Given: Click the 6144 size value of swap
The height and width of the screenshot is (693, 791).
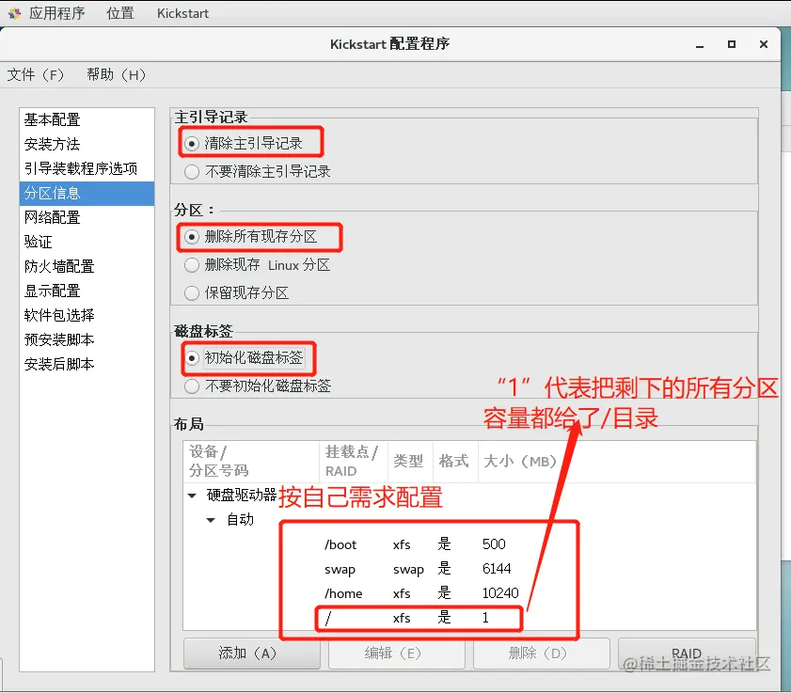Looking at the screenshot, I should click(497, 569).
